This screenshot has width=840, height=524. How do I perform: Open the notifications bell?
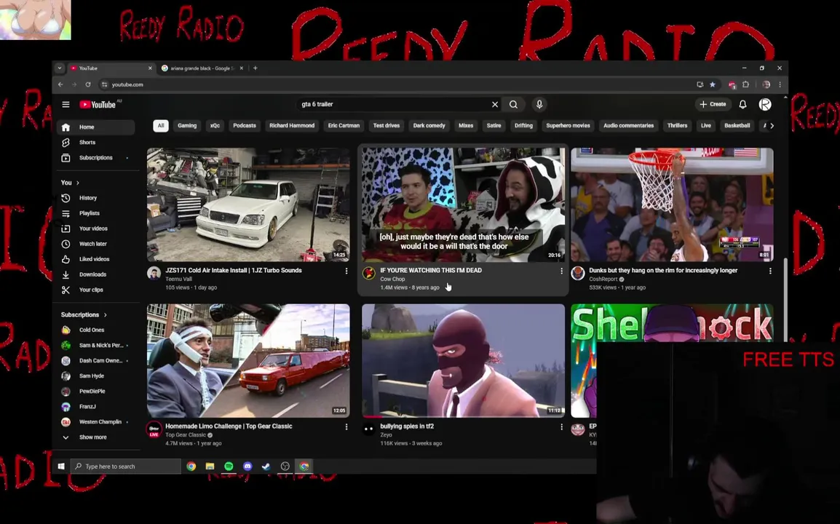pos(742,105)
